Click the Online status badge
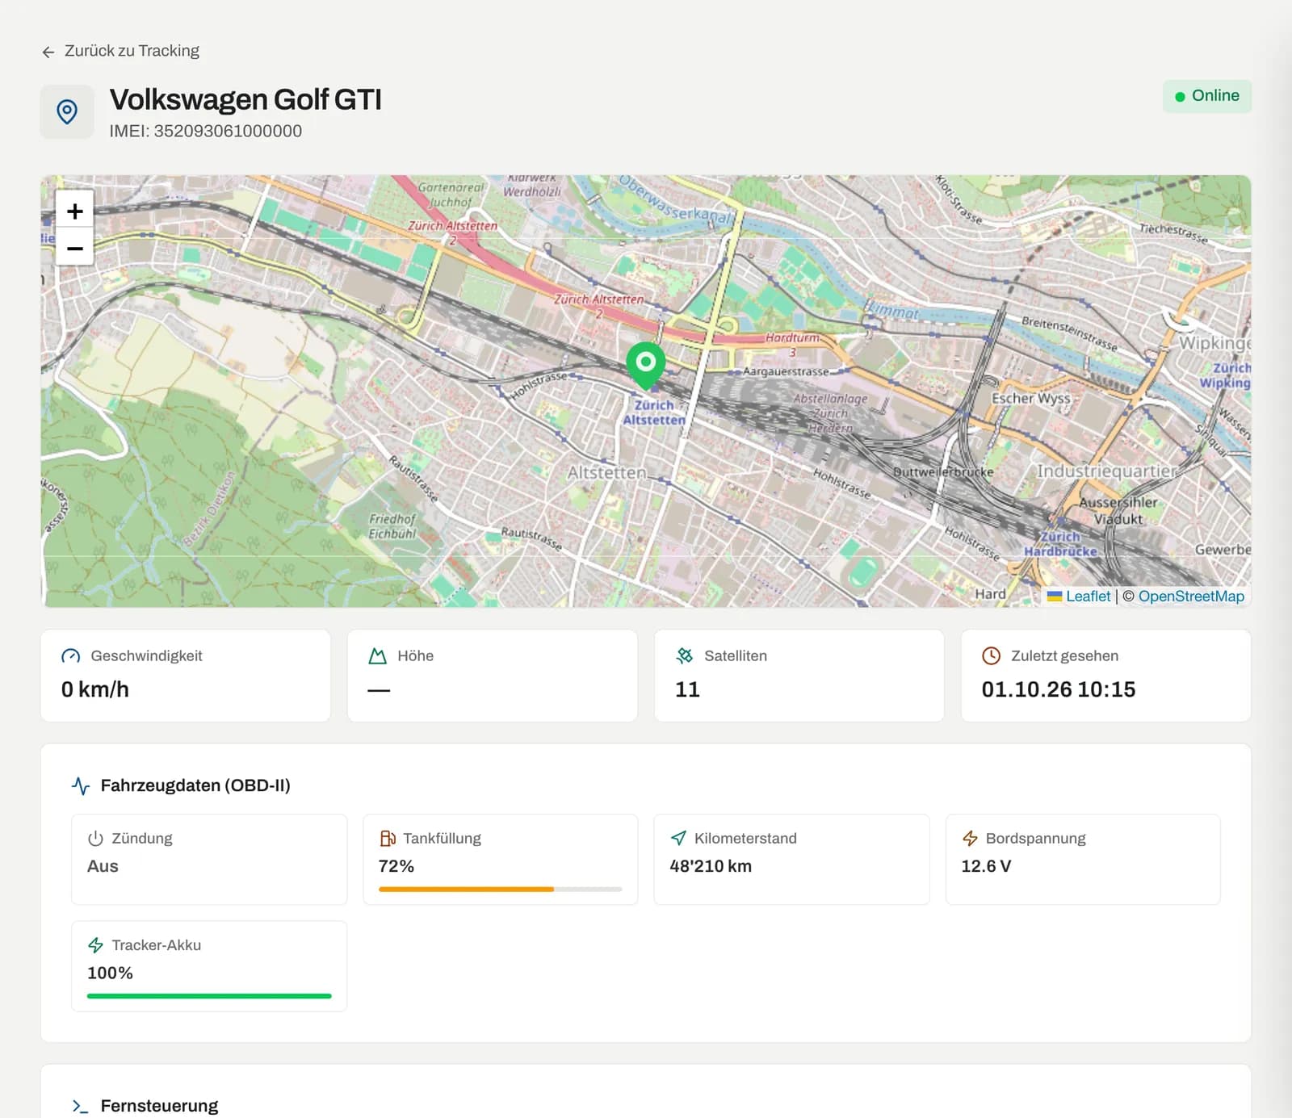This screenshot has width=1292, height=1118. (1206, 96)
